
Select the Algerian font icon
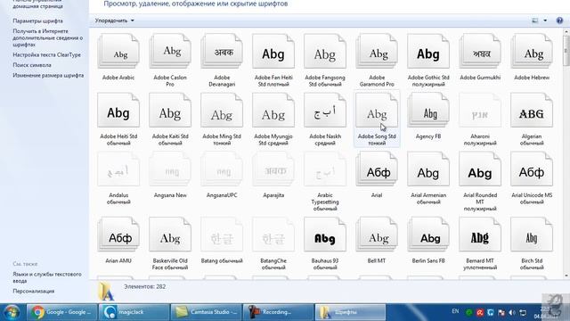(532, 111)
